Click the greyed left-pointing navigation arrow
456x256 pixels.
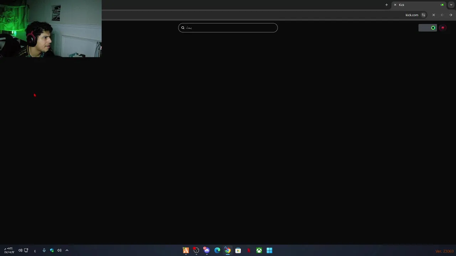click(x=442, y=15)
